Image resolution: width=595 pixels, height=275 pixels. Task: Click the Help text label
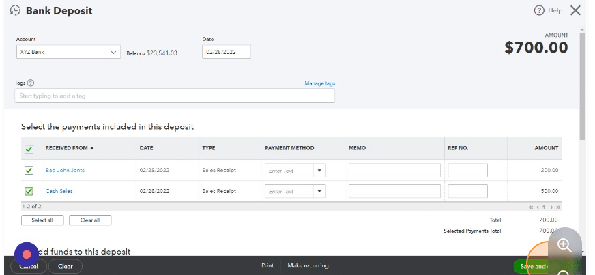click(x=555, y=10)
